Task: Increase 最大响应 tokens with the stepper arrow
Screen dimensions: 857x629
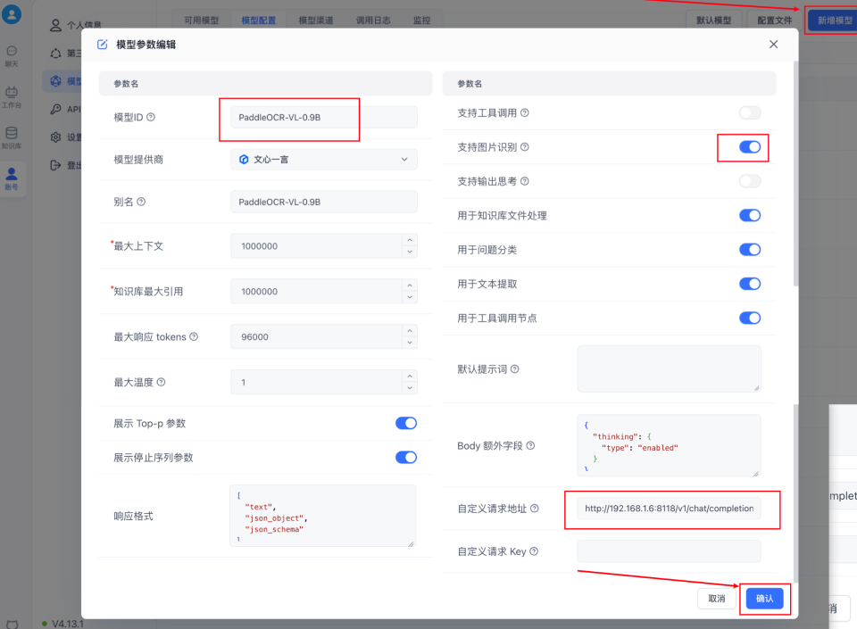Action: 410,331
